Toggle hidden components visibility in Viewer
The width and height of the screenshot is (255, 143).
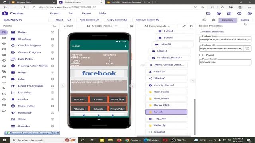pyautogui.click(x=131, y=26)
